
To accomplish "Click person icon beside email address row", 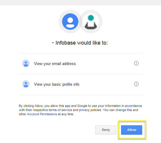I will pos(26,63).
